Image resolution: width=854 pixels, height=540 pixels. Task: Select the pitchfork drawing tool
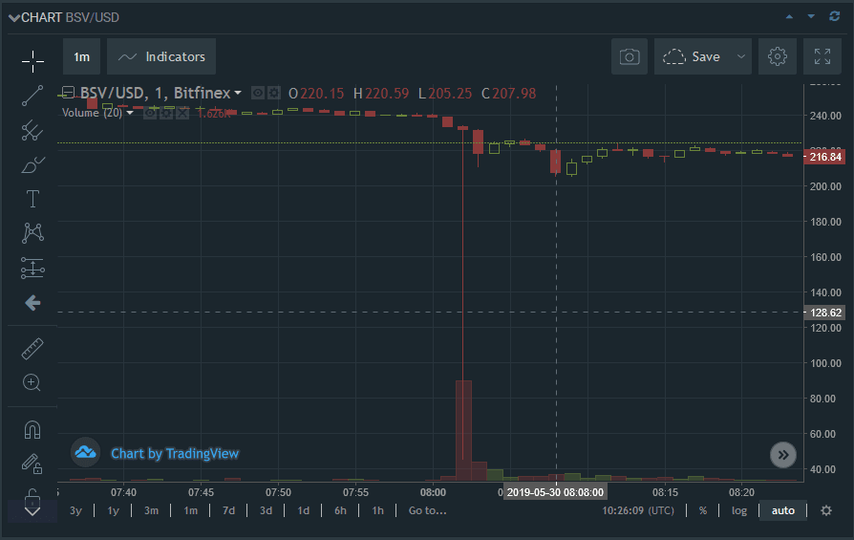[32, 130]
